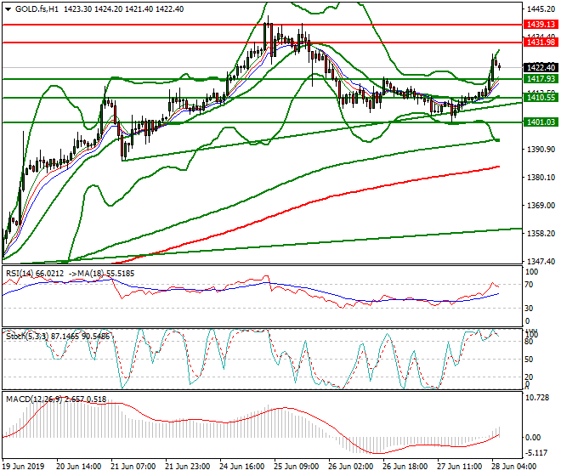Select the red 1439.13 price level label
Viewport: 561px width, 476px height.
pos(541,25)
